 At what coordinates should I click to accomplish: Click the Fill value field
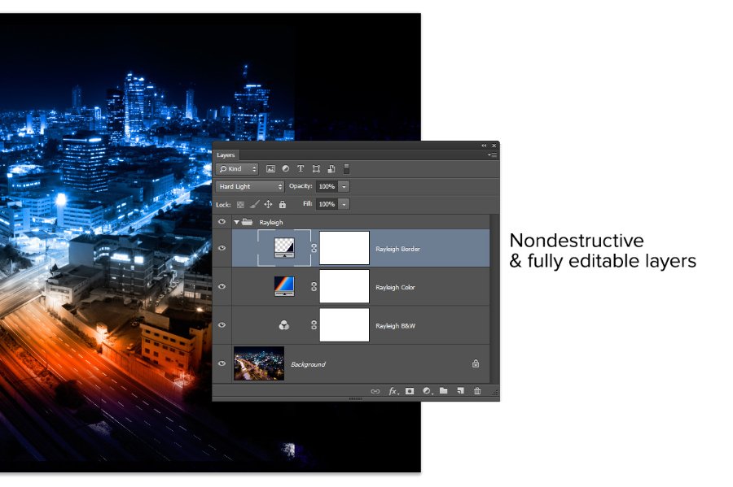point(327,204)
